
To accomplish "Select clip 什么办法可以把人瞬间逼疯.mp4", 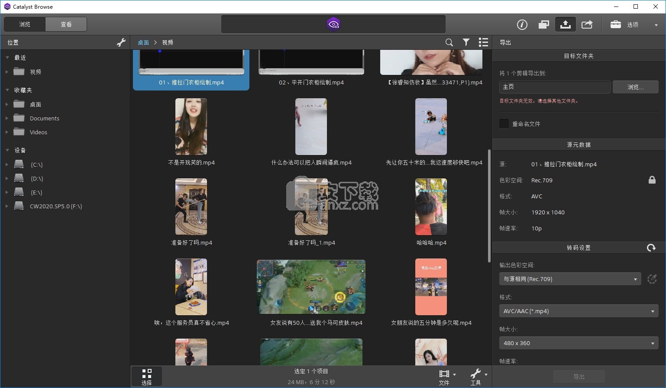I will pyautogui.click(x=311, y=132).
